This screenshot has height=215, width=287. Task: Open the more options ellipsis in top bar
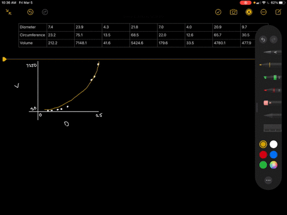coord(264,12)
